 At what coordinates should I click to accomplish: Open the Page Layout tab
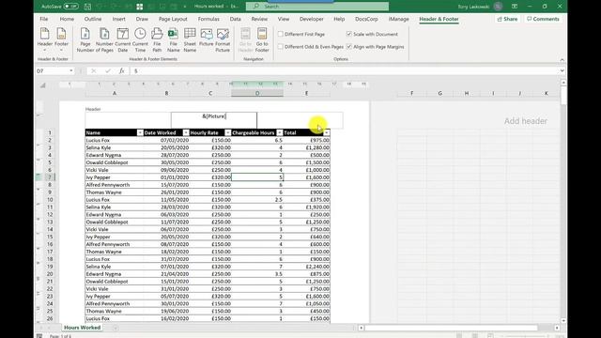[173, 19]
